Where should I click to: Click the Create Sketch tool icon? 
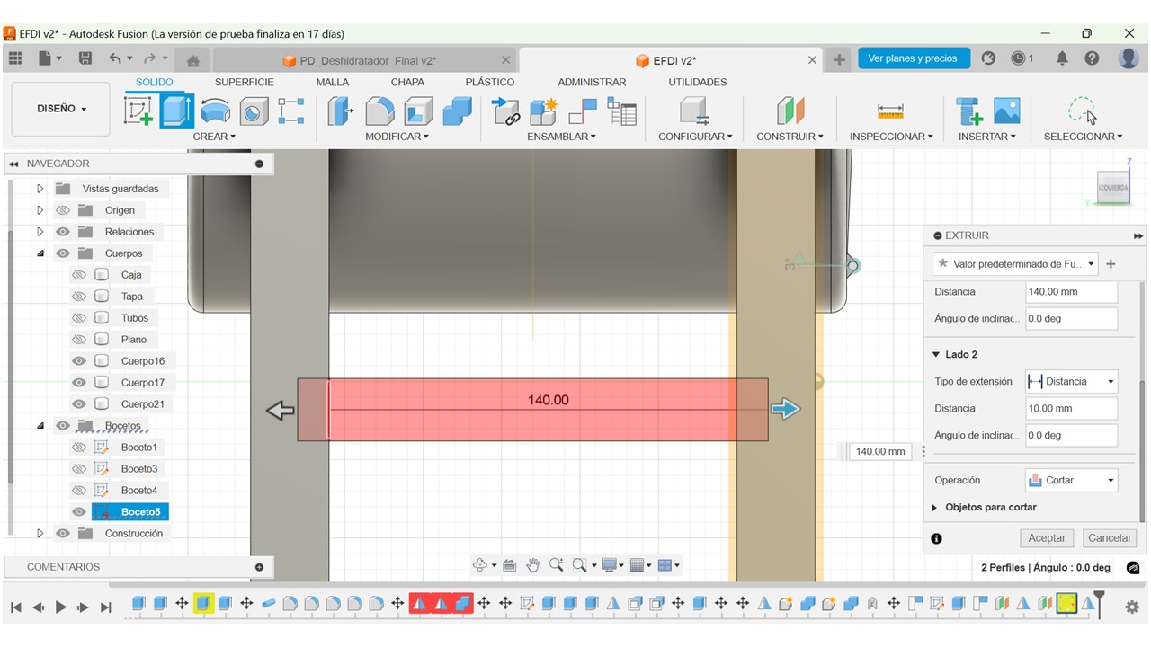(x=138, y=111)
